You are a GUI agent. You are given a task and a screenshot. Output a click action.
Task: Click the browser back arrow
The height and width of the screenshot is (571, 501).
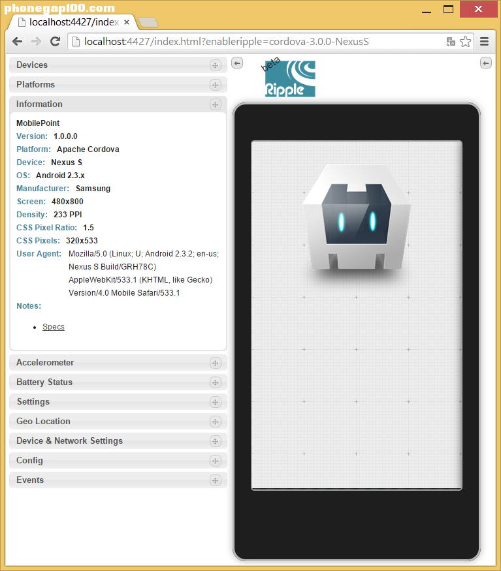(x=17, y=42)
